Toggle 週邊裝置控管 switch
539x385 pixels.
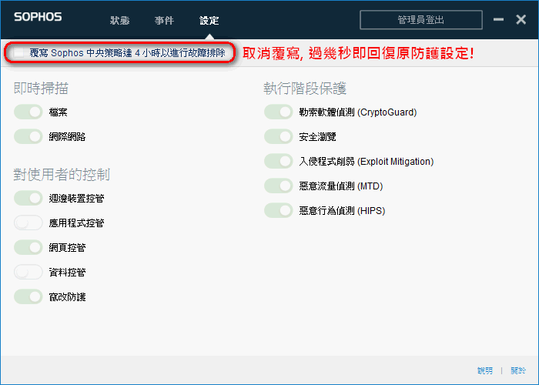28,198
